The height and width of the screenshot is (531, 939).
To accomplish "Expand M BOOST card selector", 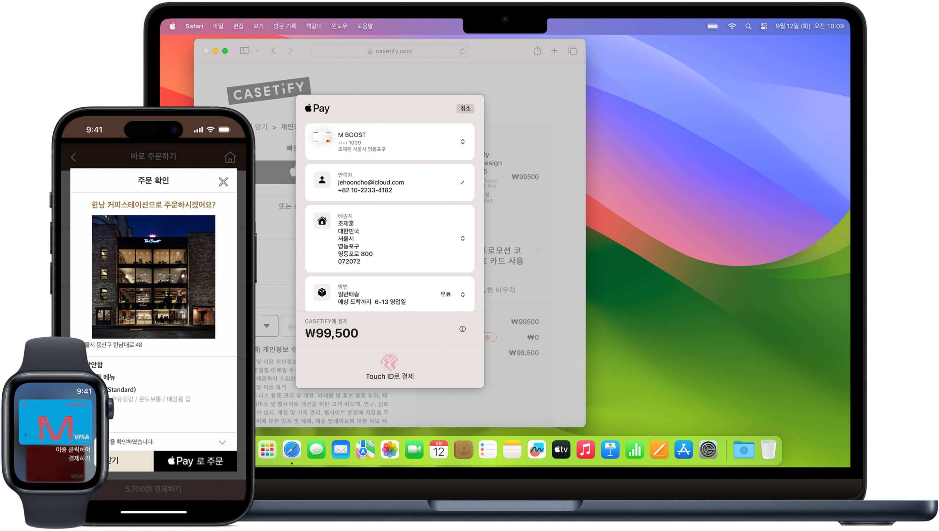I will click(x=463, y=141).
